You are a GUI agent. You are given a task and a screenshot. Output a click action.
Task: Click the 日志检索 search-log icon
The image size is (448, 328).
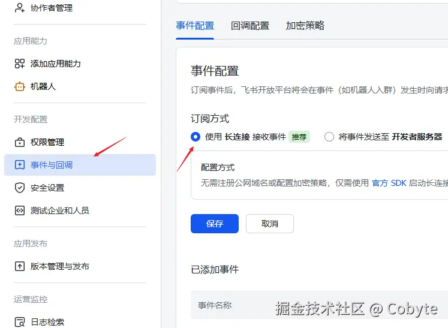19,322
